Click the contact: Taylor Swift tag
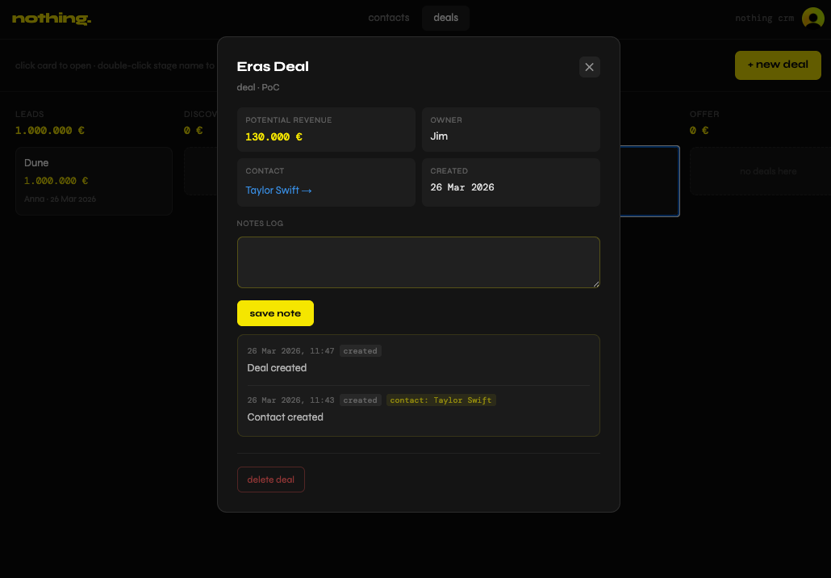Image resolution: width=831 pixels, height=578 pixels. point(441,400)
